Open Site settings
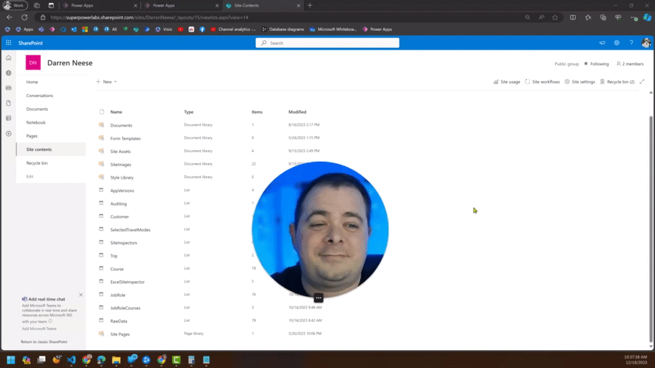 [580, 82]
